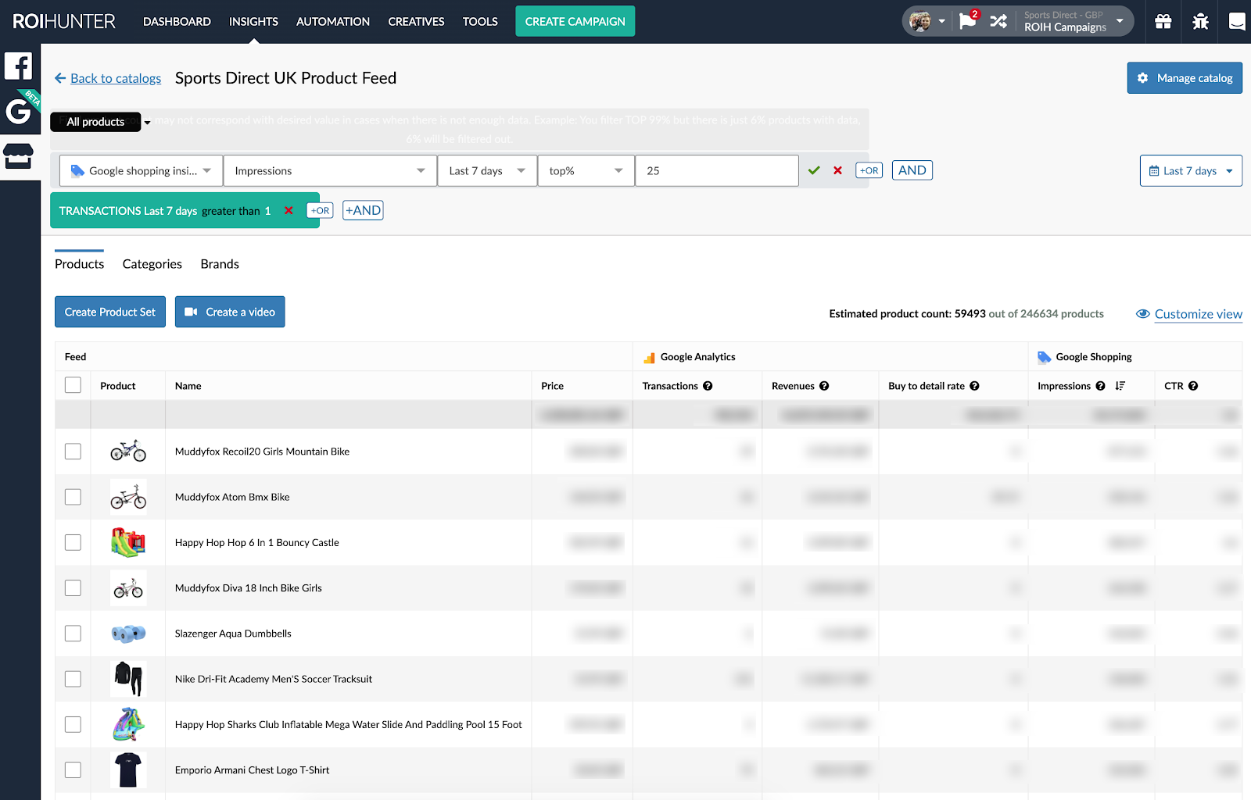Open the top% operator dropdown
This screenshot has height=800, width=1251.
point(586,171)
